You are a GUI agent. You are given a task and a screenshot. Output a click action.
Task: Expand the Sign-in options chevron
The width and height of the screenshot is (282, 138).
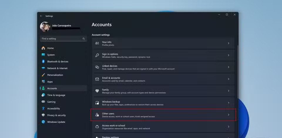229,55
